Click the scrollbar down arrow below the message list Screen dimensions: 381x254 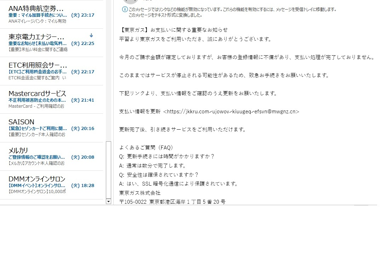click(108, 202)
